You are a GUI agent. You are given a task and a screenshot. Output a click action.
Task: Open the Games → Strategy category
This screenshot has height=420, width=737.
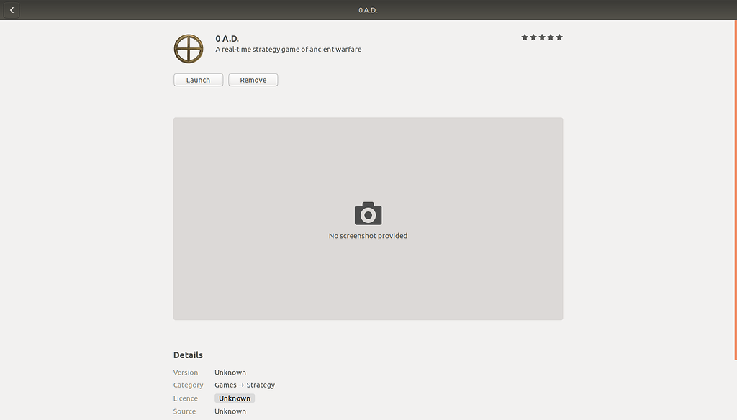[244, 385]
